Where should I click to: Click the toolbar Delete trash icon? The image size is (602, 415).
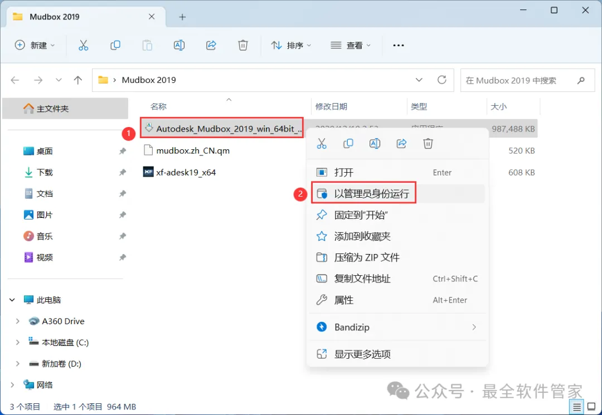(x=243, y=45)
